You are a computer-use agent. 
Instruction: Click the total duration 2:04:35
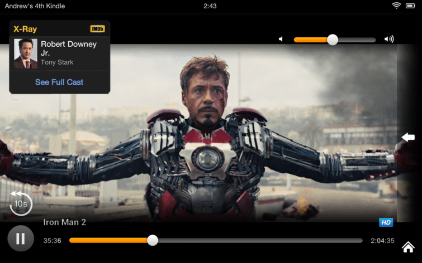click(382, 241)
